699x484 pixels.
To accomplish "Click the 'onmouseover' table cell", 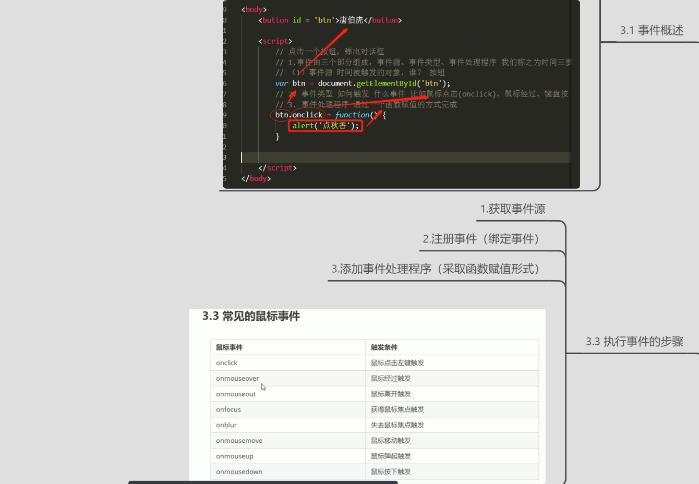I will click(288, 379).
